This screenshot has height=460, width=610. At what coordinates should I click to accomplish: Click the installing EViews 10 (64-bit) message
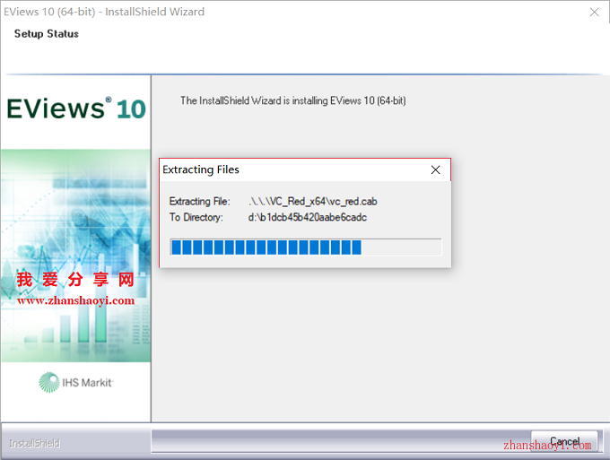pos(292,100)
